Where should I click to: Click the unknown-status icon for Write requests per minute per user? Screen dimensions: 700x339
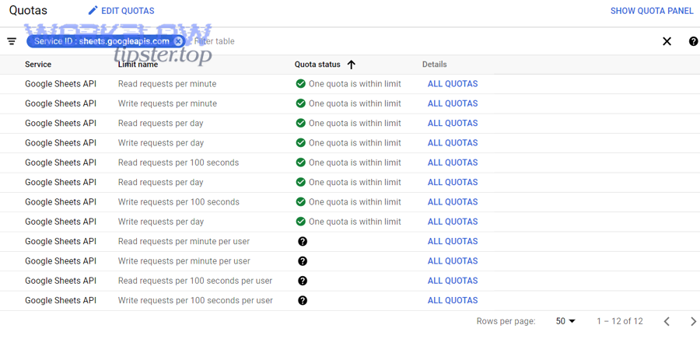(303, 261)
